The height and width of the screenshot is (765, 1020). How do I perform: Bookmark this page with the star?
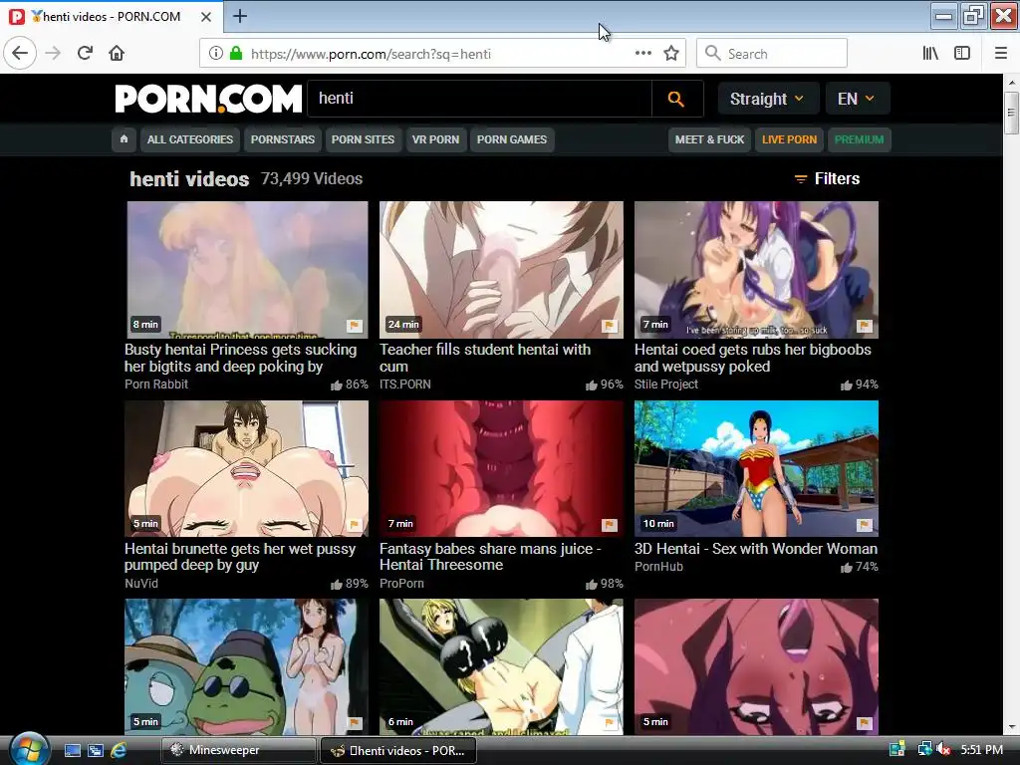[671, 54]
